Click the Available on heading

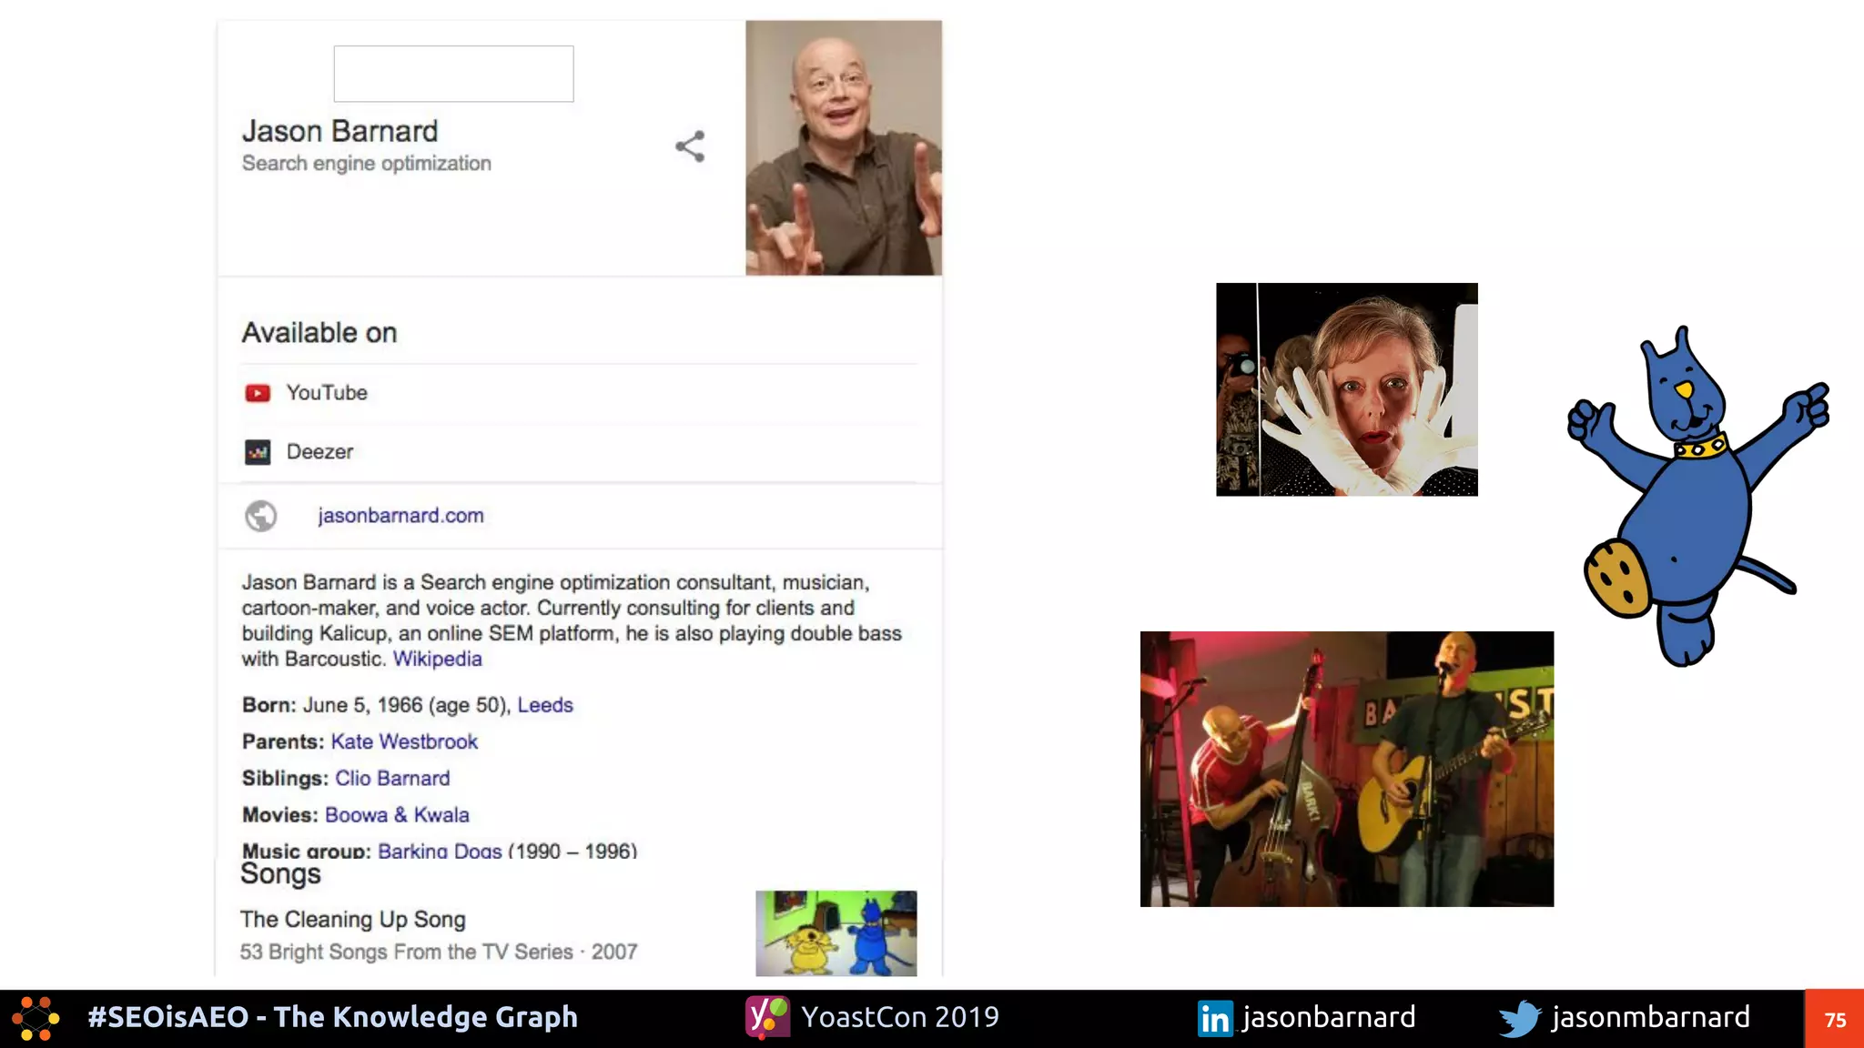click(319, 333)
